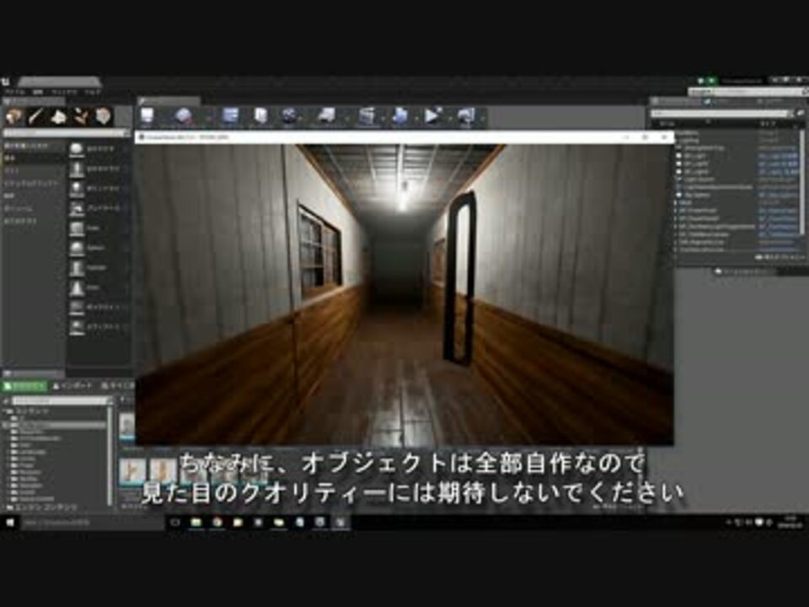Pick the Box Trigger icon
Viewport: 809px width, 607px height.
coord(77,308)
